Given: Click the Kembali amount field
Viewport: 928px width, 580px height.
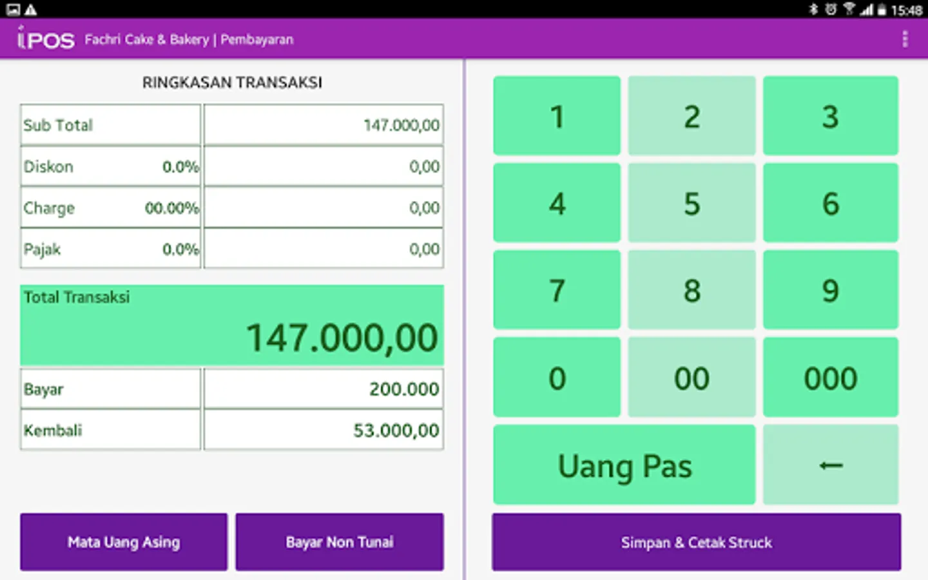Looking at the screenshot, I should [322, 430].
